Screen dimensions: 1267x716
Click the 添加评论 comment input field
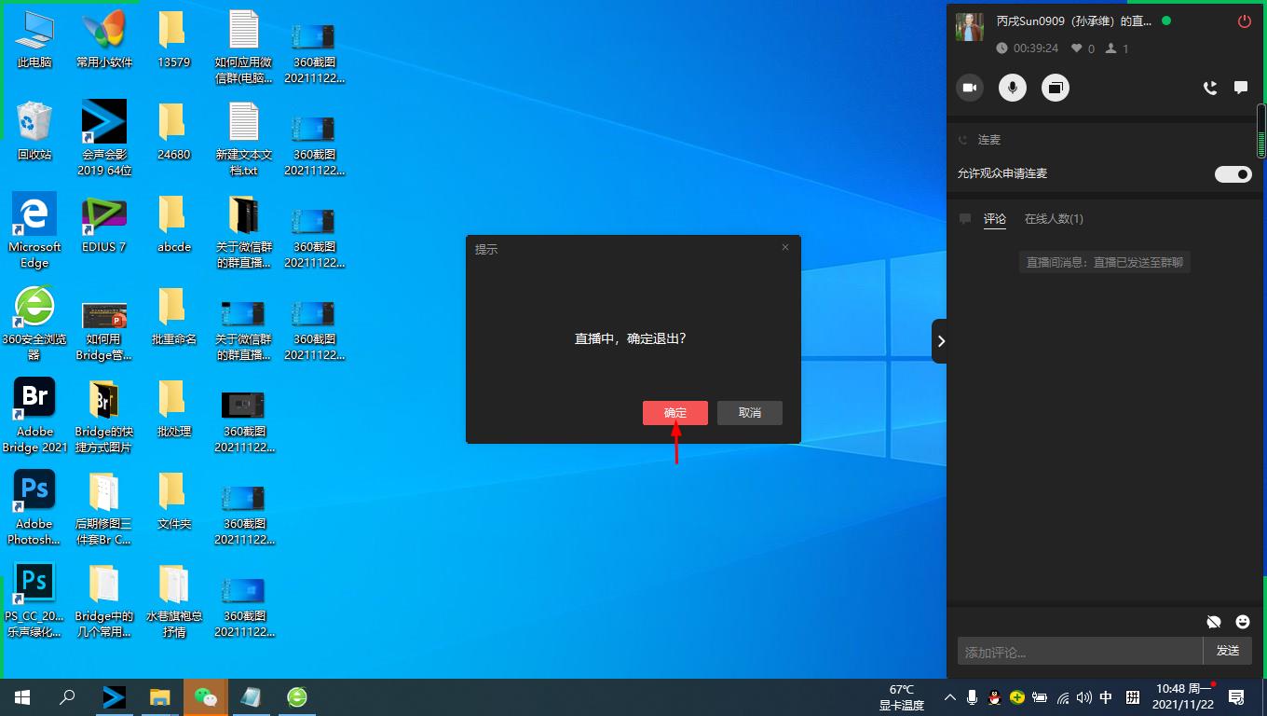(1079, 651)
